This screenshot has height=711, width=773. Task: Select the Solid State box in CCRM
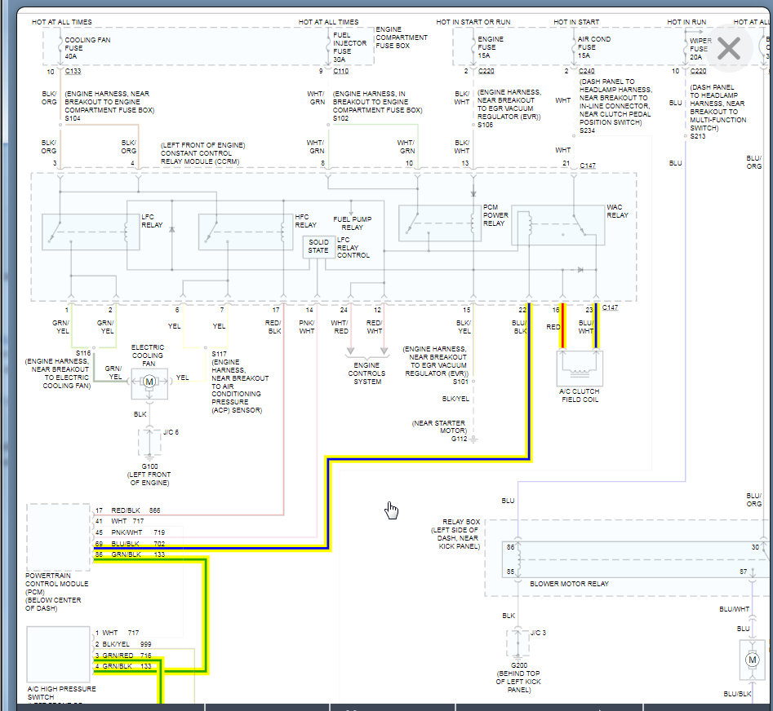pyautogui.click(x=318, y=247)
